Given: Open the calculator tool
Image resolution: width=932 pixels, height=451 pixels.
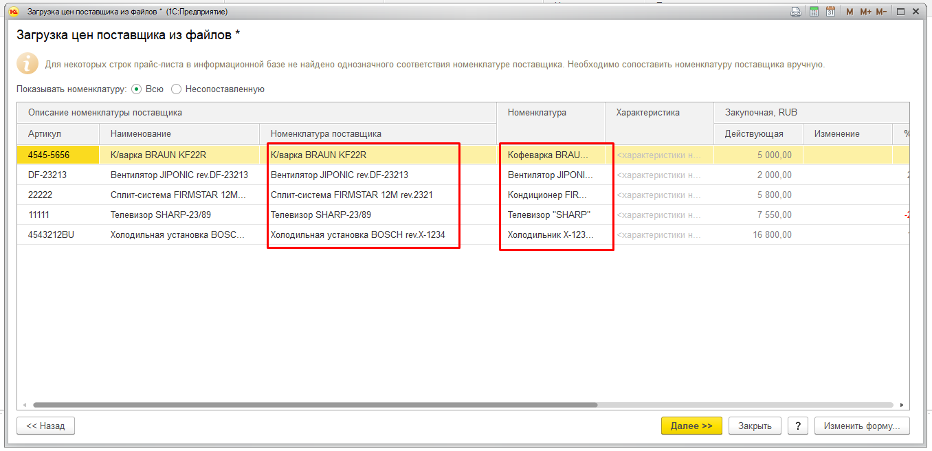Looking at the screenshot, I should [814, 12].
